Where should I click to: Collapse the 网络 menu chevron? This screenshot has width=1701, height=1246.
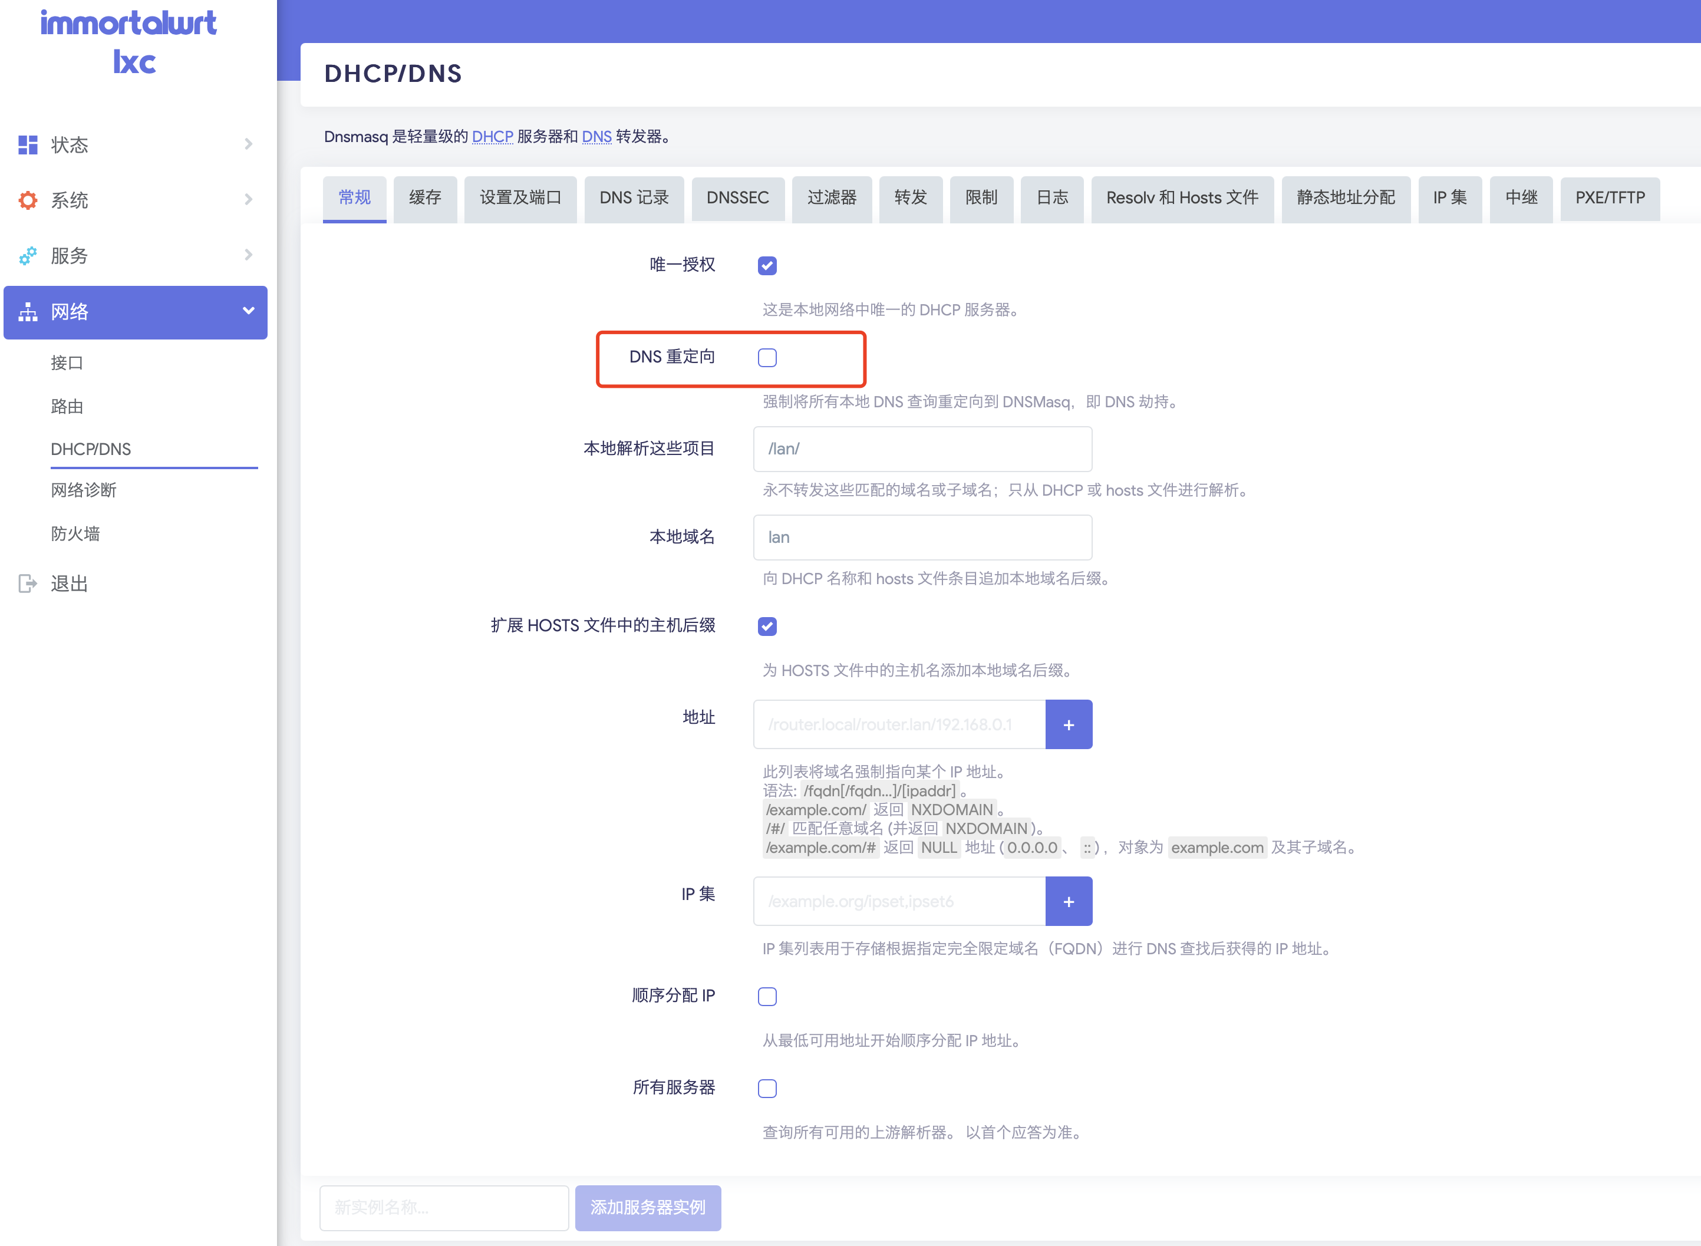248,311
